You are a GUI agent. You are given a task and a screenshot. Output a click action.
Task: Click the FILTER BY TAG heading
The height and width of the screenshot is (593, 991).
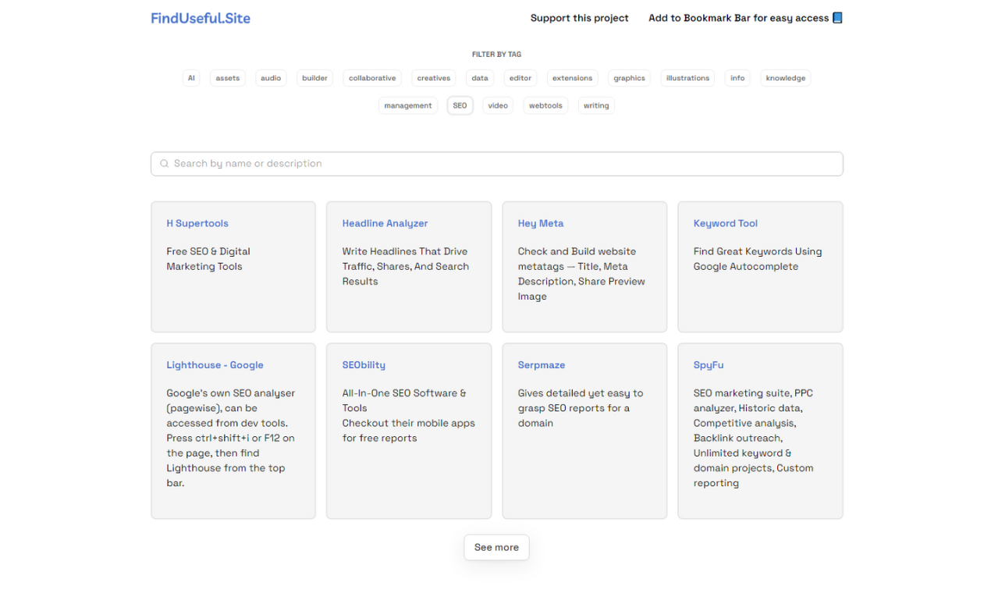tap(496, 55)
